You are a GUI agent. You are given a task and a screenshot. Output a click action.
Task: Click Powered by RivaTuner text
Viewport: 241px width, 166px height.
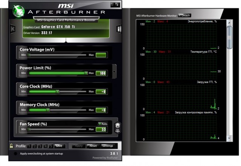pyautogui.click(x=105, y=158)
